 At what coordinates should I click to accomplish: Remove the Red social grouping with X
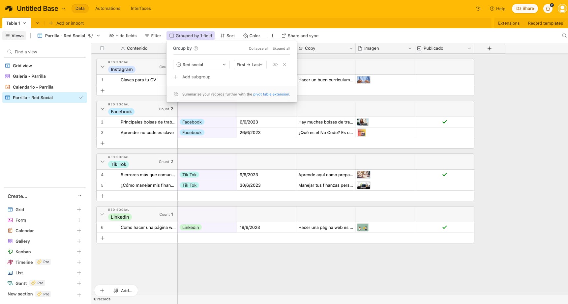(x=284, y=65)
